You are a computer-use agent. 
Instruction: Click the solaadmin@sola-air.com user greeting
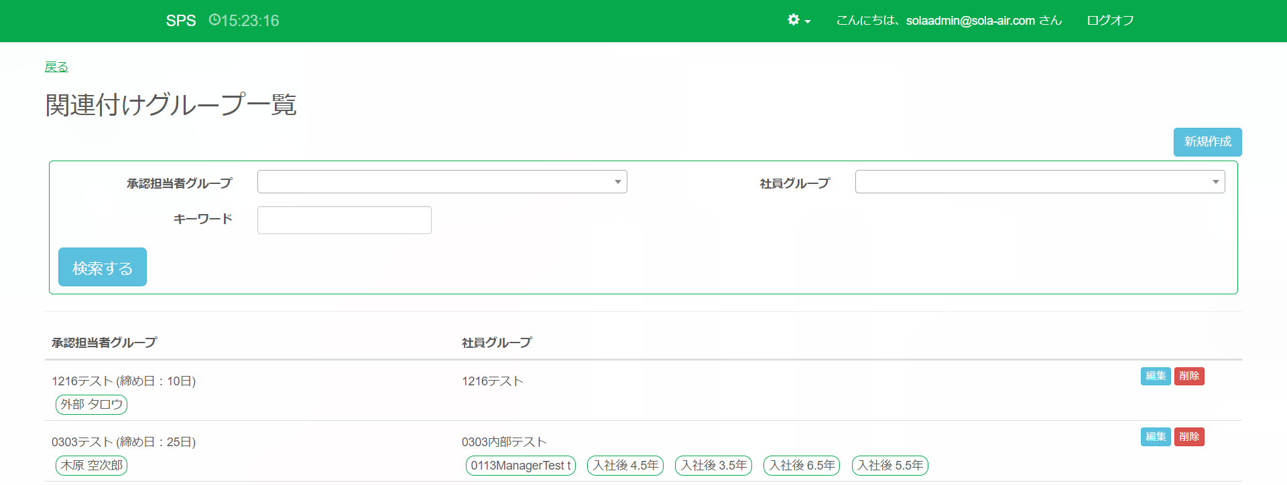pos(948,21)
